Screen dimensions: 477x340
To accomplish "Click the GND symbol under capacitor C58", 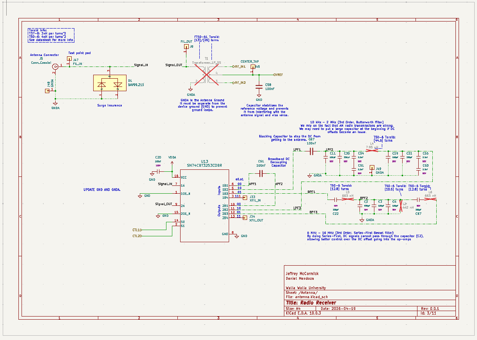I will 258,95.
